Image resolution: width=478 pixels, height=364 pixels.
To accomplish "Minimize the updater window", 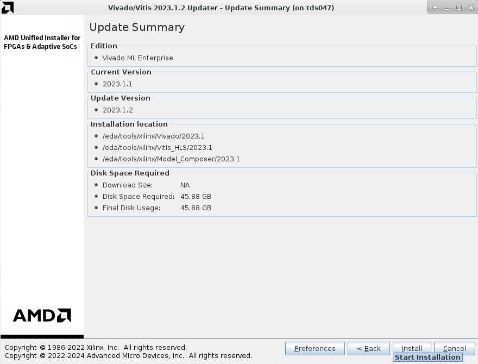I will (447, 8).
